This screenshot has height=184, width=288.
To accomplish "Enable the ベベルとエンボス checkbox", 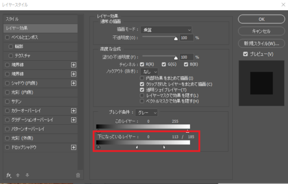I will pos(8,37).
